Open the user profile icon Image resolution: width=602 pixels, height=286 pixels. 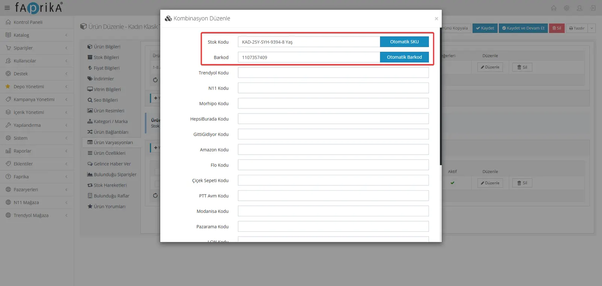click(580, 8)
